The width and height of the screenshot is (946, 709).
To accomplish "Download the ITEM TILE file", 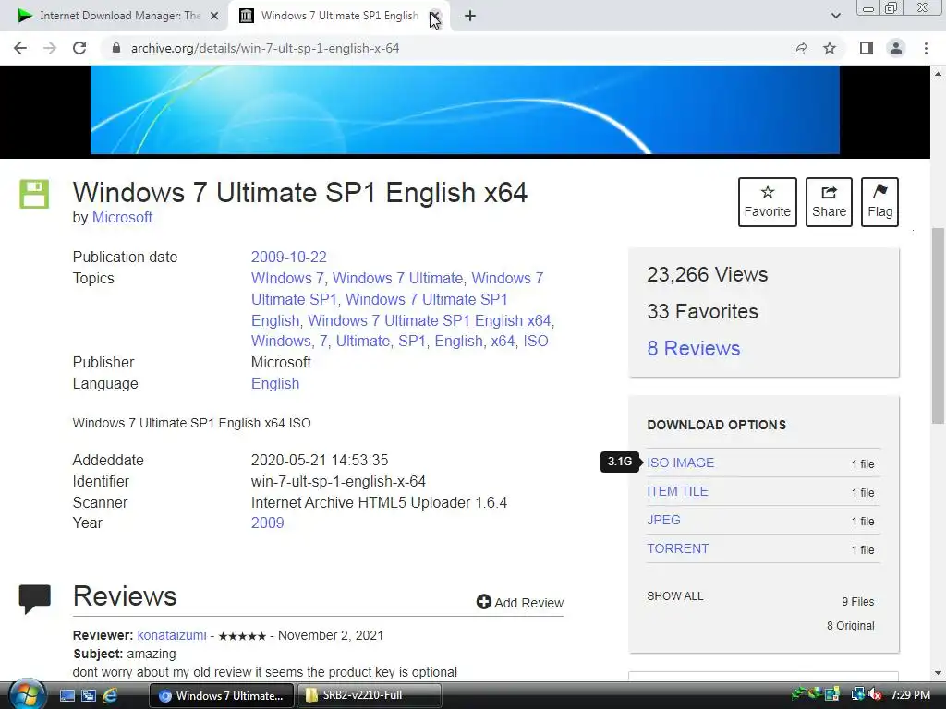I will tap(677, 491).
